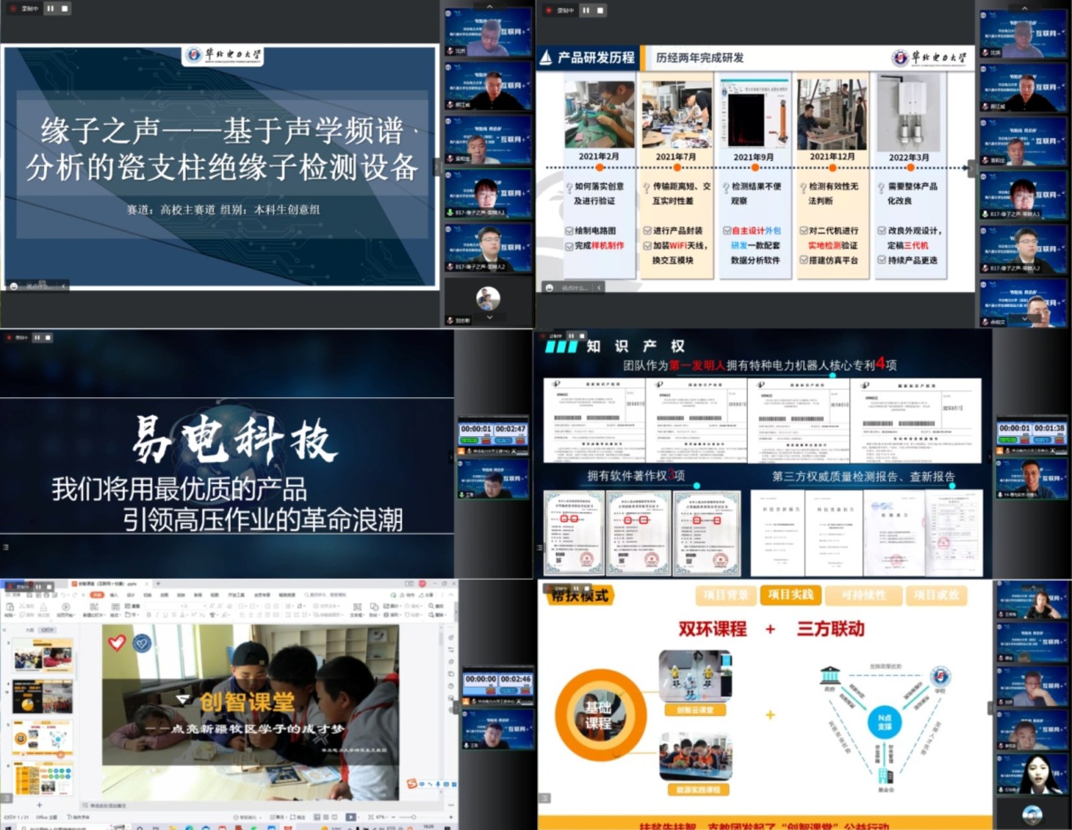Switch to 可持续性 tab on 帮扶模式 slide

[864, 595]
